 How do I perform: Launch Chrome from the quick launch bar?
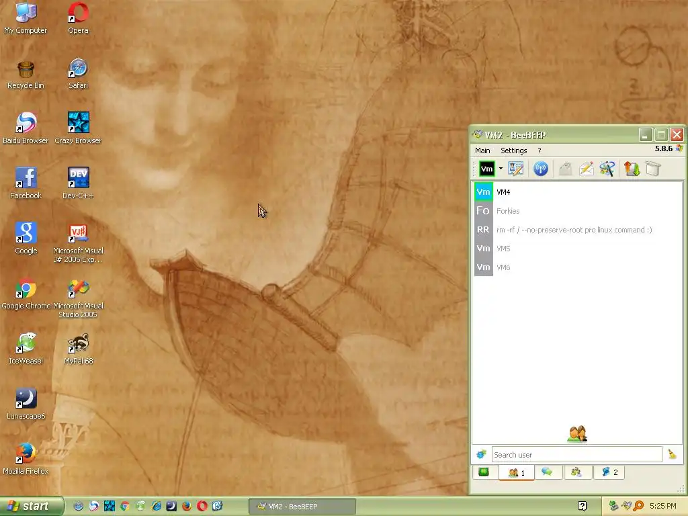pos(125,506)
